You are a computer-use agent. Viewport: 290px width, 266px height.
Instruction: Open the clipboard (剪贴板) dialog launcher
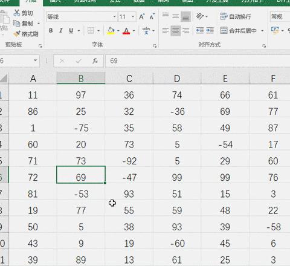(x=40, y=46)
